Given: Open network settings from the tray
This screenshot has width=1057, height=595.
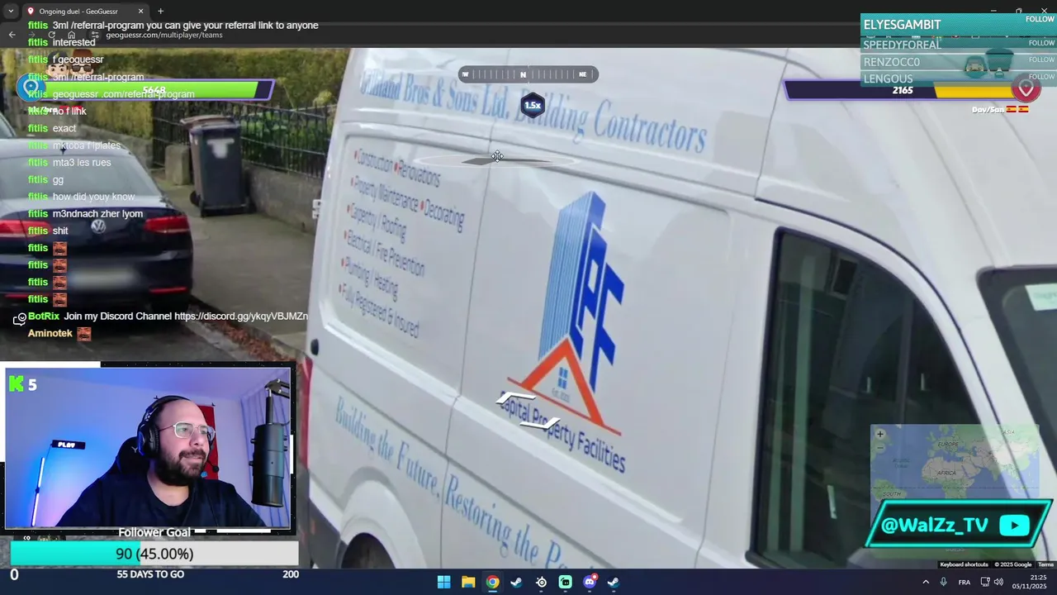Looking at the screenshot, I should pyautogui.click(x=985, y=582).
